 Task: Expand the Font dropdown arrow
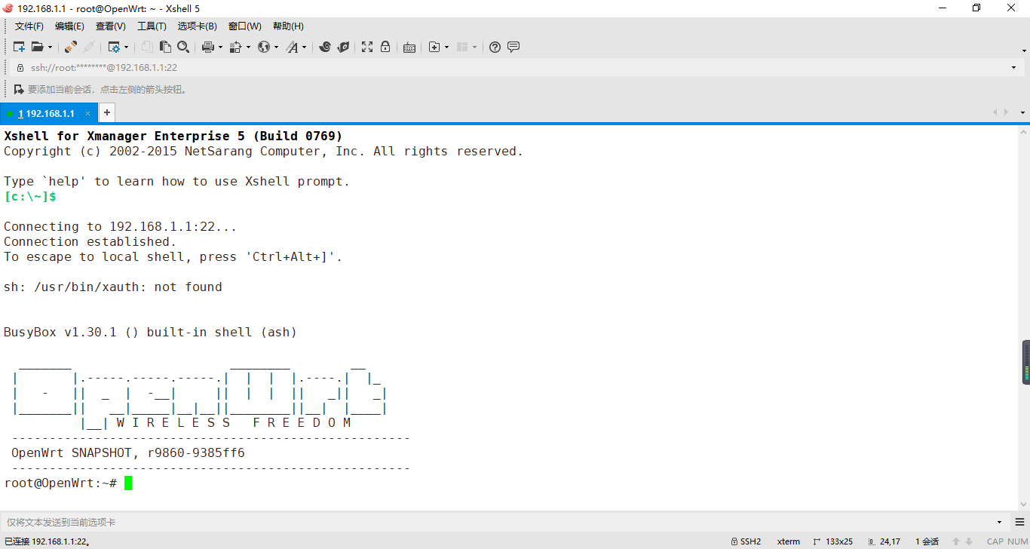point(305,47)
